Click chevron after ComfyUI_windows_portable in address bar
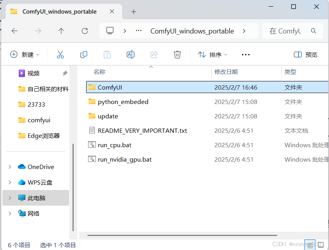 [244, 31]
